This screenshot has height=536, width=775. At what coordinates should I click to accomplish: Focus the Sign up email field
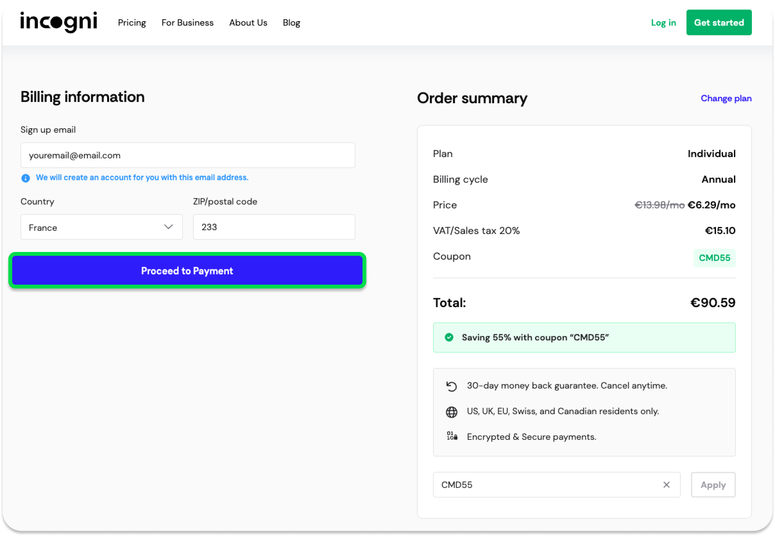(188, 155)
